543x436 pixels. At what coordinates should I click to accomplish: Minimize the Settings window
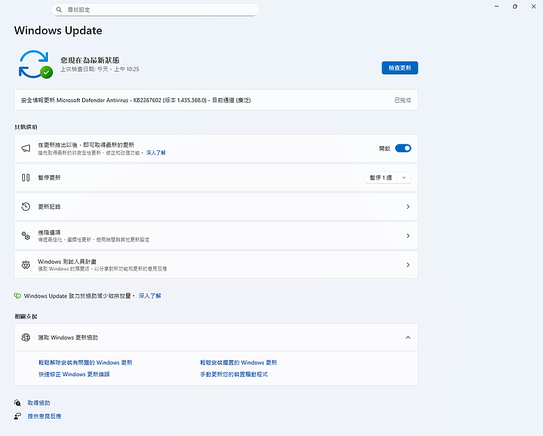click(496, 6)
